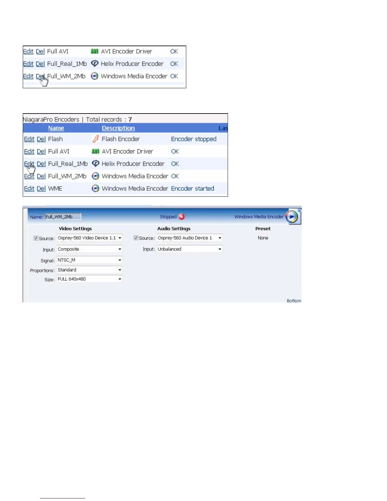Click Del for Full_WM_2Mb in the seven-record table
This screenshot has width=387, height=501.
[x=41, y=176]
